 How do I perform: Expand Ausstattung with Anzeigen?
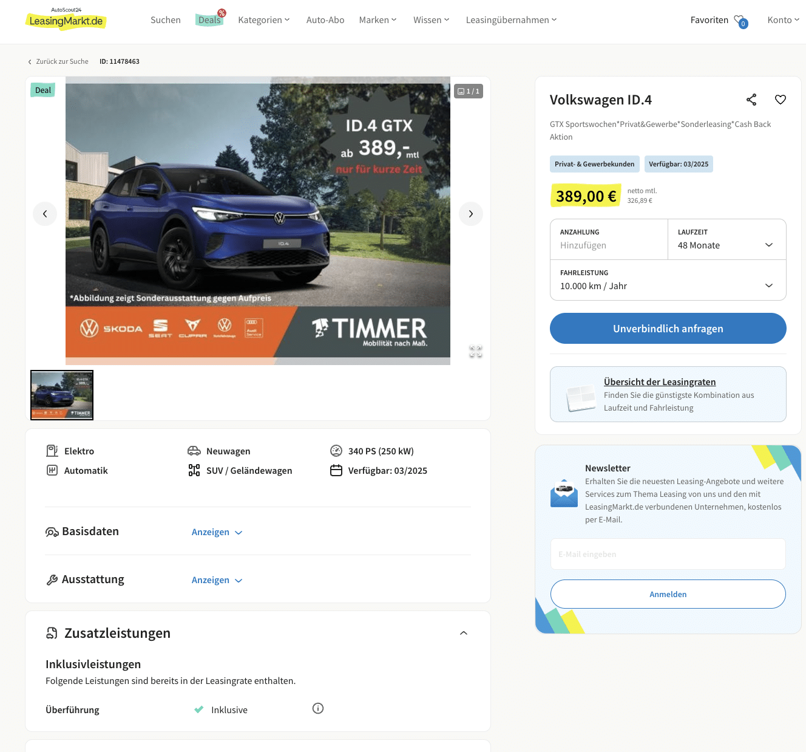pyautogui.click(x=217, y=580)
